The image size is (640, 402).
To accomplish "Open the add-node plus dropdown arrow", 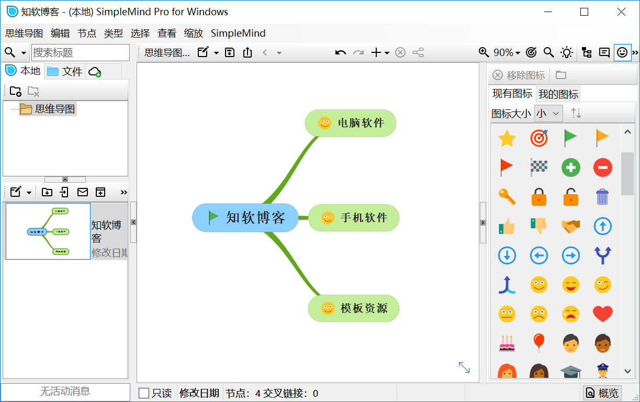I will [387, 53].
